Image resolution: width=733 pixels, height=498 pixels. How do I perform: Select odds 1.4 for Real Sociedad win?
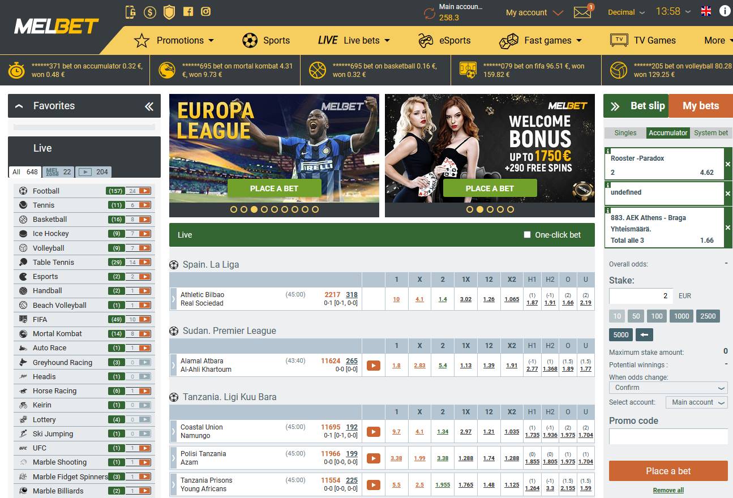443,299
